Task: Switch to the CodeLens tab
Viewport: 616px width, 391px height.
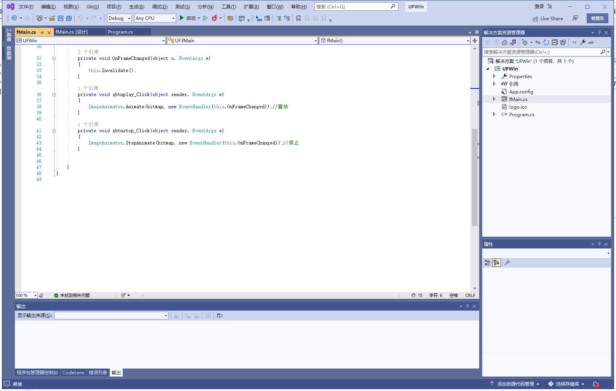Action: pyautogui.click(x=73, y=373)
